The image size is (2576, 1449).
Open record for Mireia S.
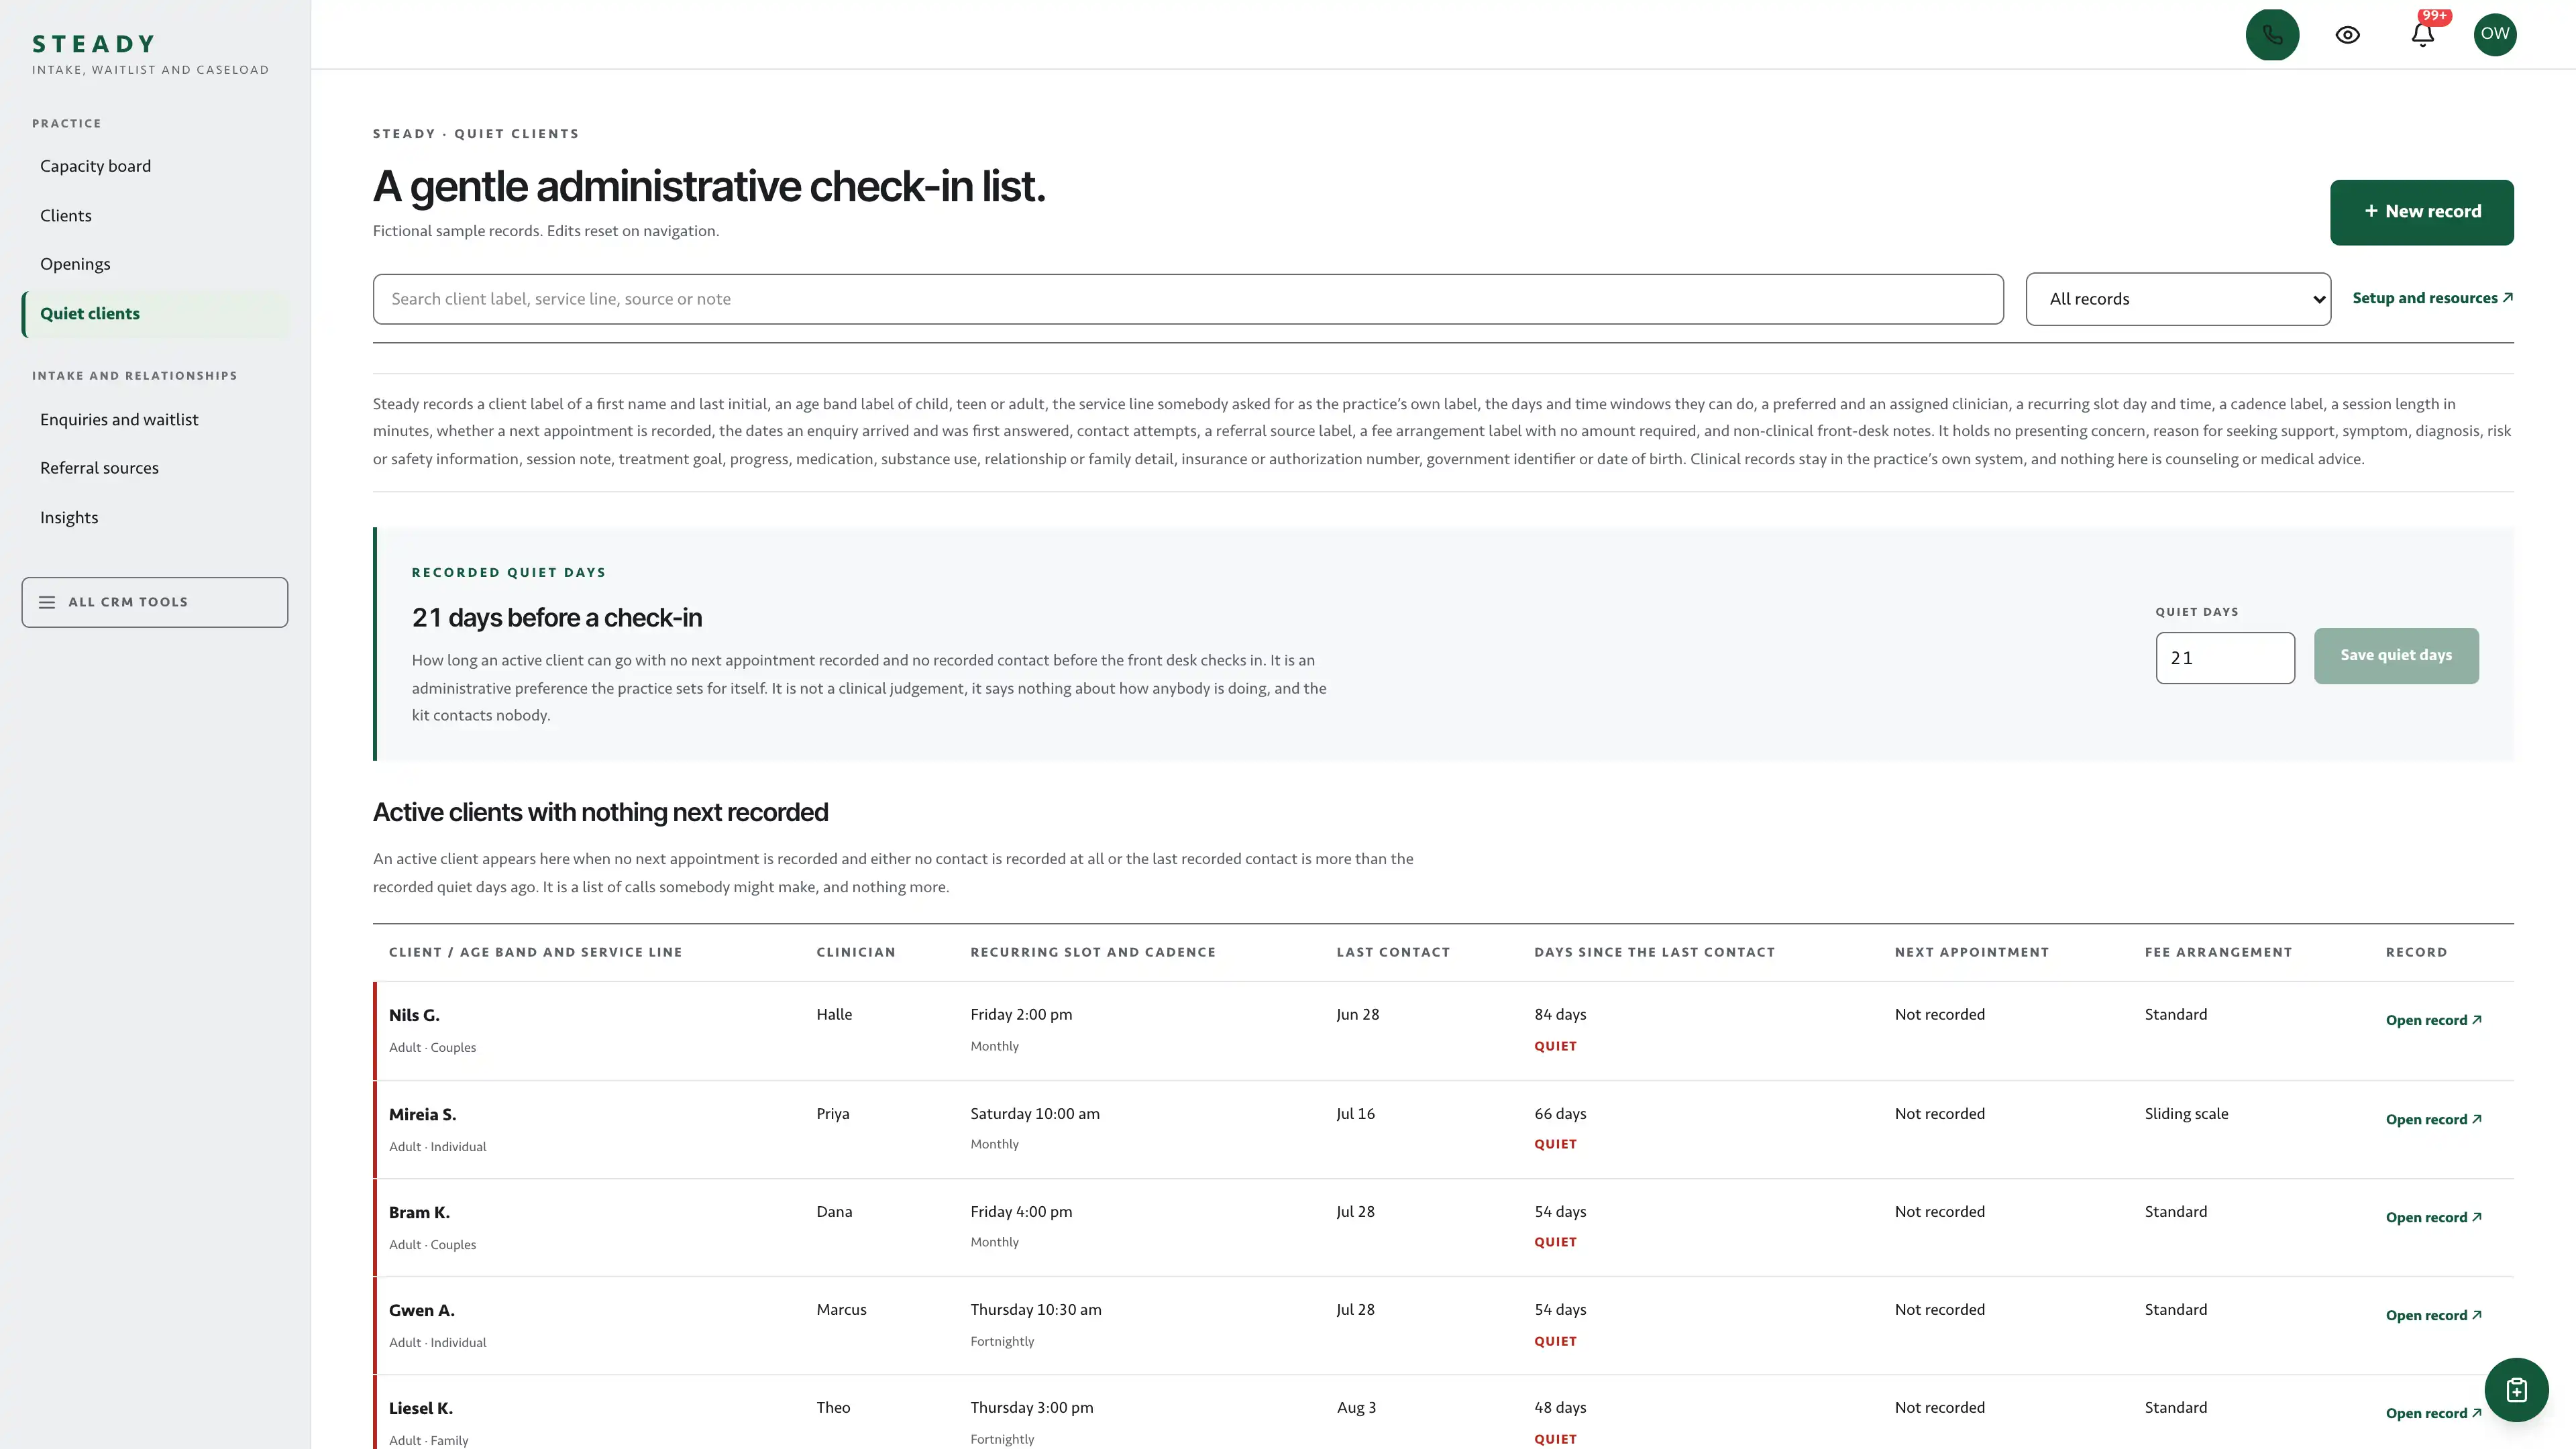coord(2433,1119)
